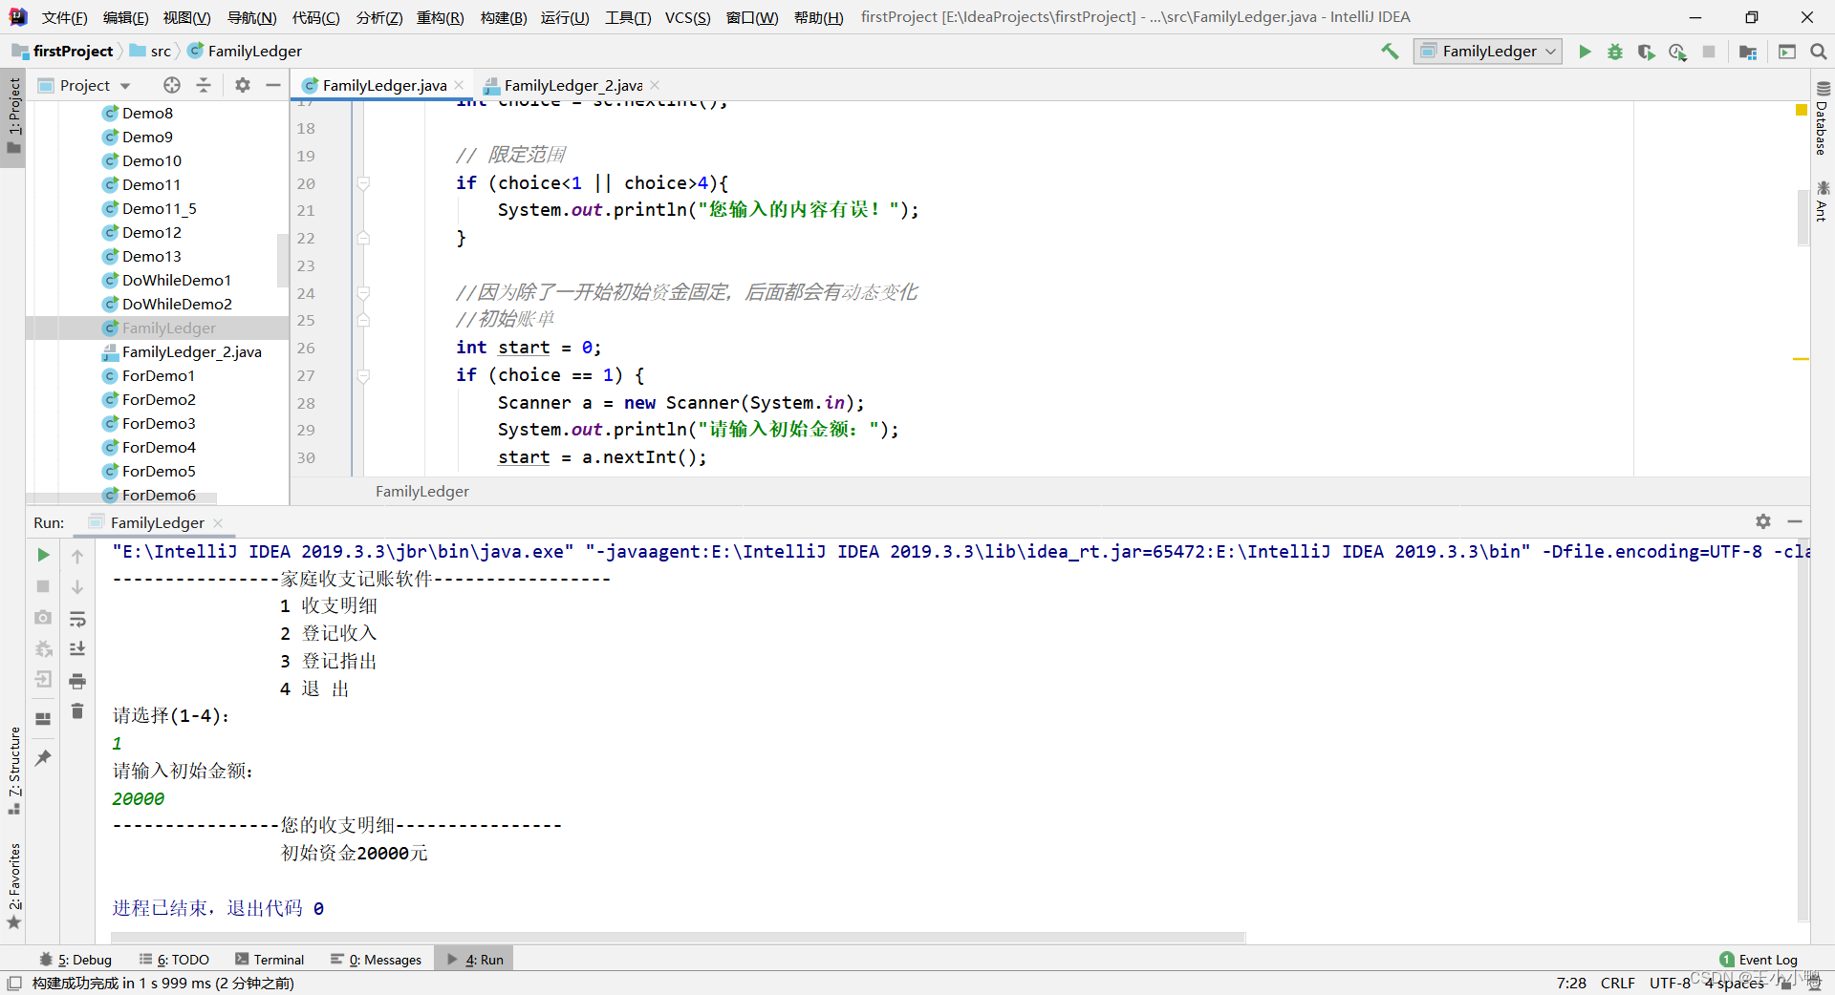Click the yellow inspection indicator square
The width and height of the screenshot is (1835, 995).
pos(1802,111)
